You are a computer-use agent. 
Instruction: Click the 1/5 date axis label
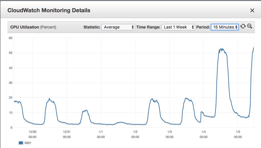tap(238, 132)
